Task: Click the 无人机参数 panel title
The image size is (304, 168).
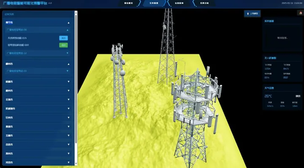Action: [270, 58]
